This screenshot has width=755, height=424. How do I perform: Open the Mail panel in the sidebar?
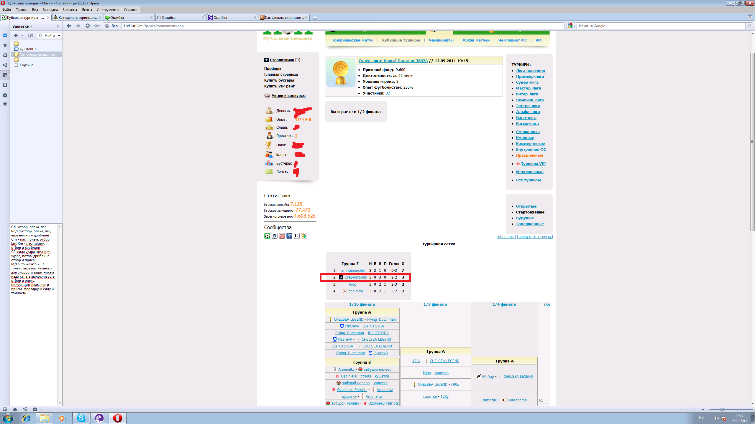point(5,35)
